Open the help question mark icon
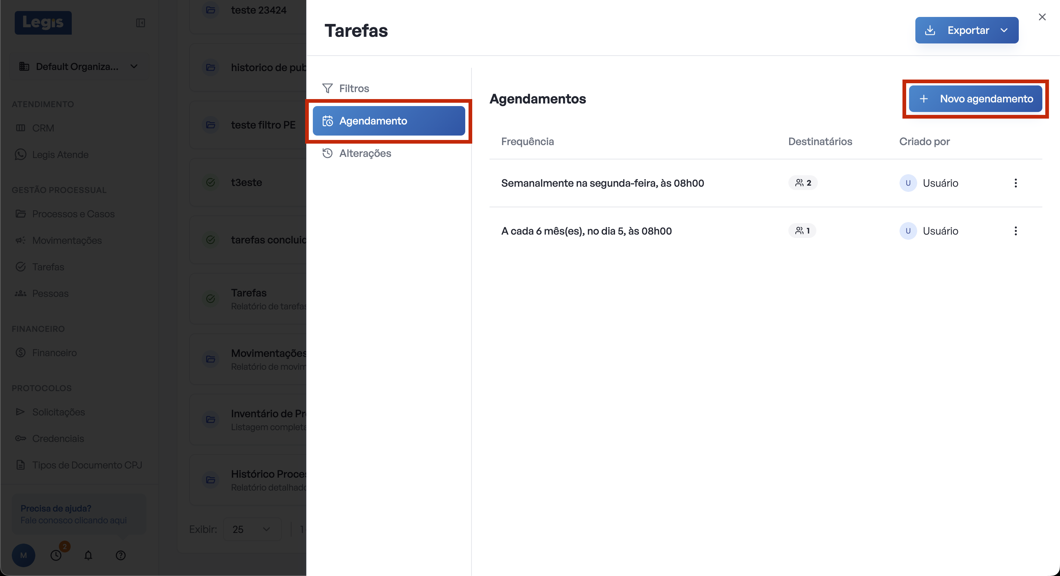 coord(121,555)
